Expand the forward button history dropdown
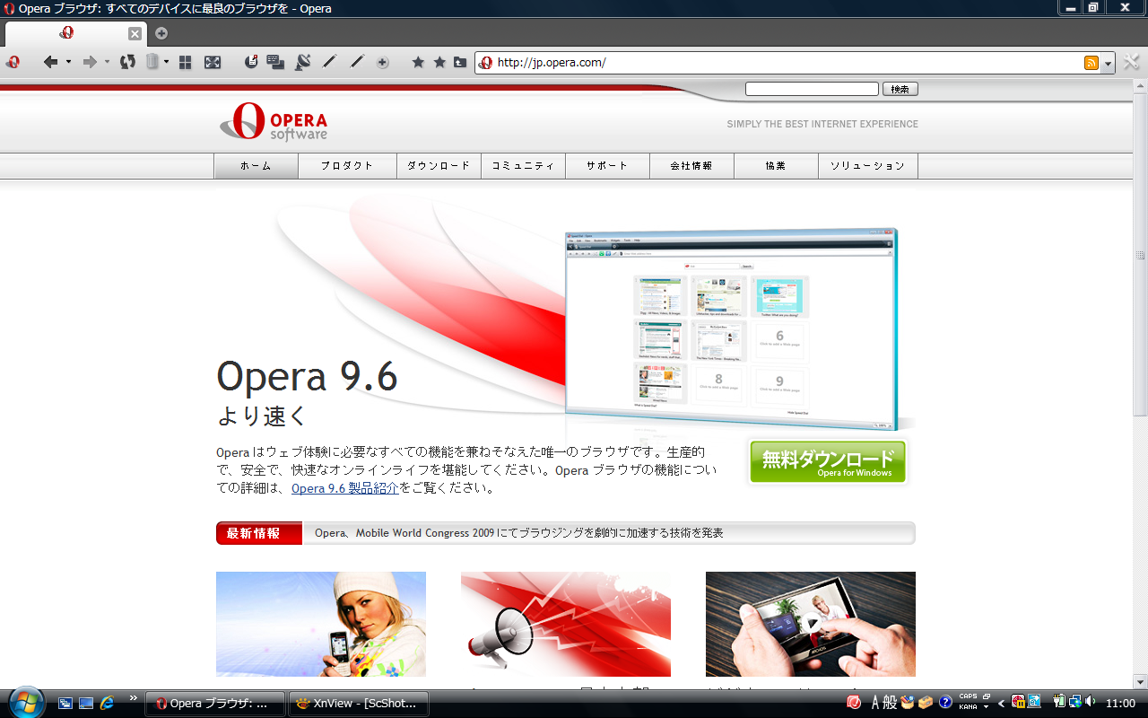Viewport: 1148px width, 718px height. click(x=107, y=63)
